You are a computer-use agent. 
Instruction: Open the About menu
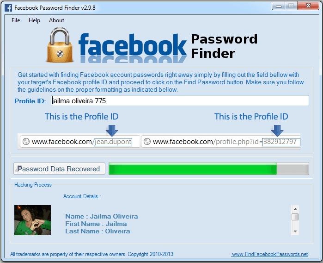(56, 20)
